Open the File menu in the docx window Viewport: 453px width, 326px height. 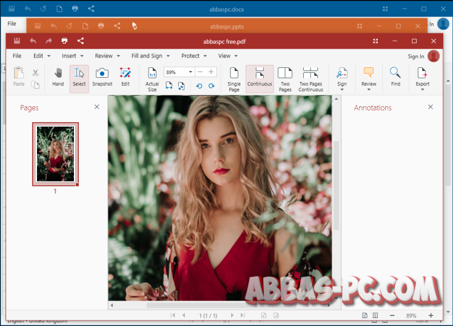pyautogui.click(x=12, y=23)
